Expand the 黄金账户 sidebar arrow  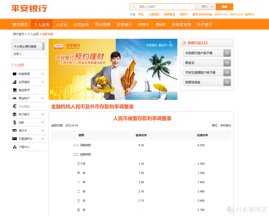(43, 98)
